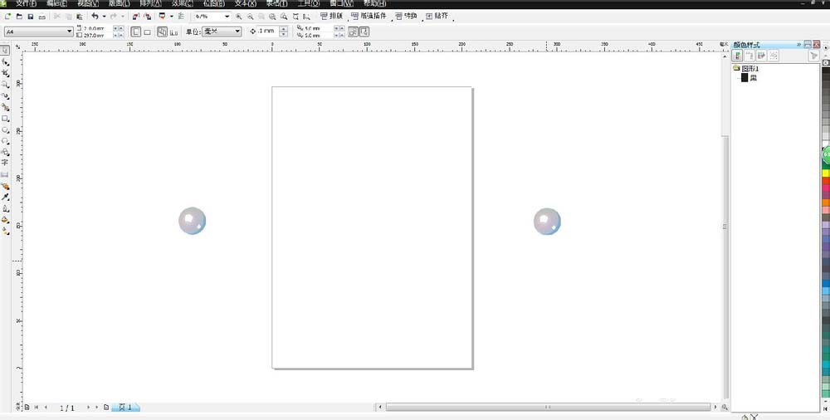Screen dimensions: 830x420
Task: Toggle portrait page orientation
Action: tap(136, 32)
